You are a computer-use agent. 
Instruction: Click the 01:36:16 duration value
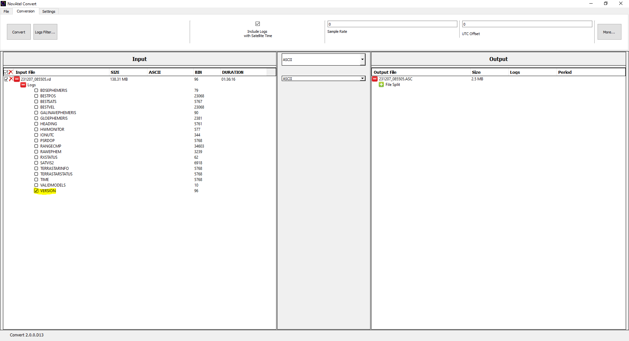(228, 79)
